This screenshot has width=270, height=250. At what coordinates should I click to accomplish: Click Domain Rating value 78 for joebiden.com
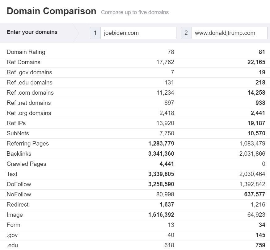171,52
